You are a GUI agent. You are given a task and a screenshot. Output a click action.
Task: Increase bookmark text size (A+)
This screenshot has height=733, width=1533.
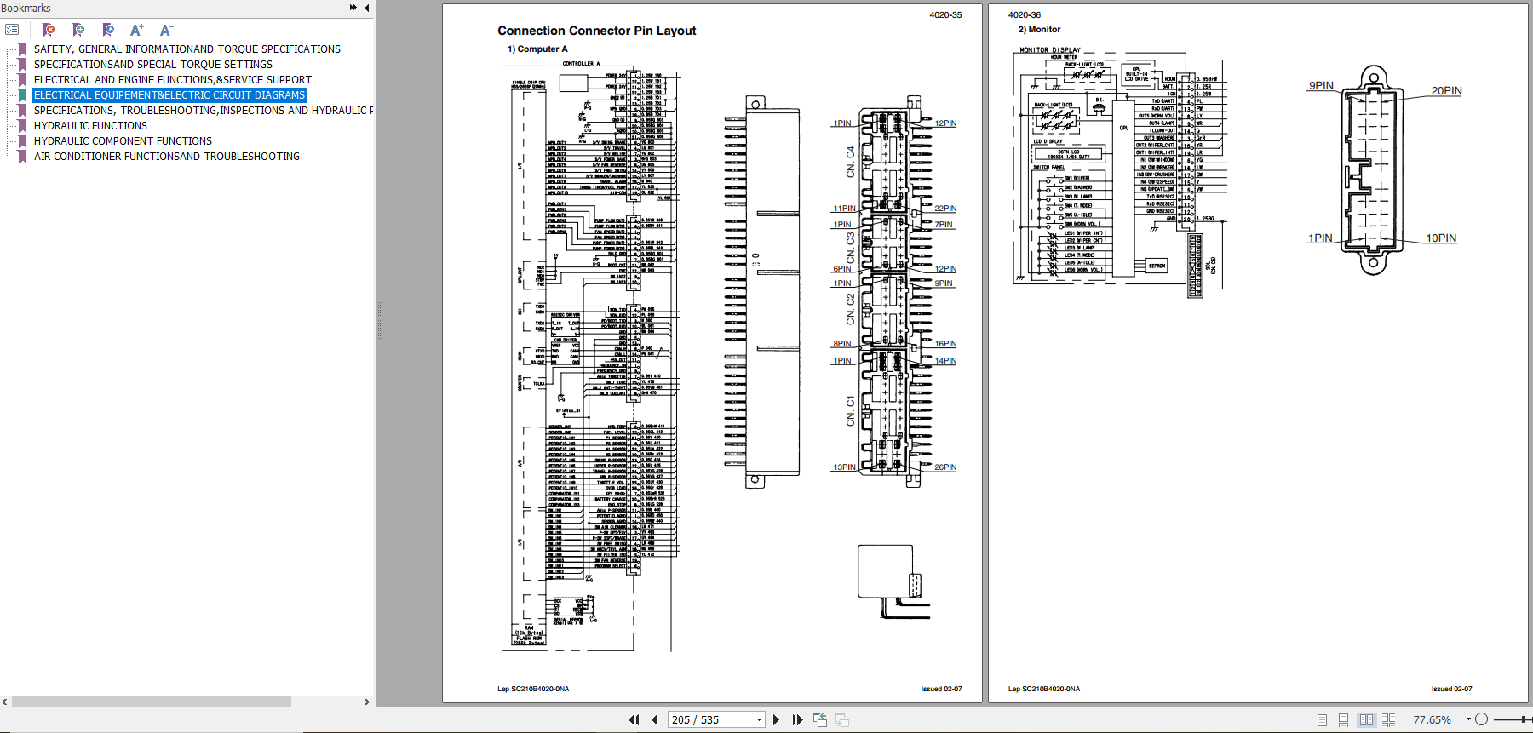(x=137, y=30)
